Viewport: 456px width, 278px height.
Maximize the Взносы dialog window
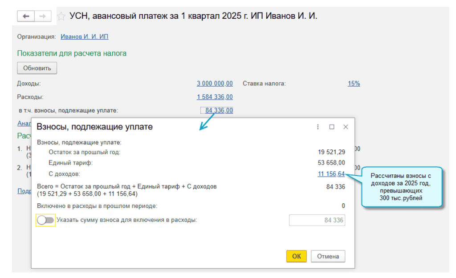(332, 127)
